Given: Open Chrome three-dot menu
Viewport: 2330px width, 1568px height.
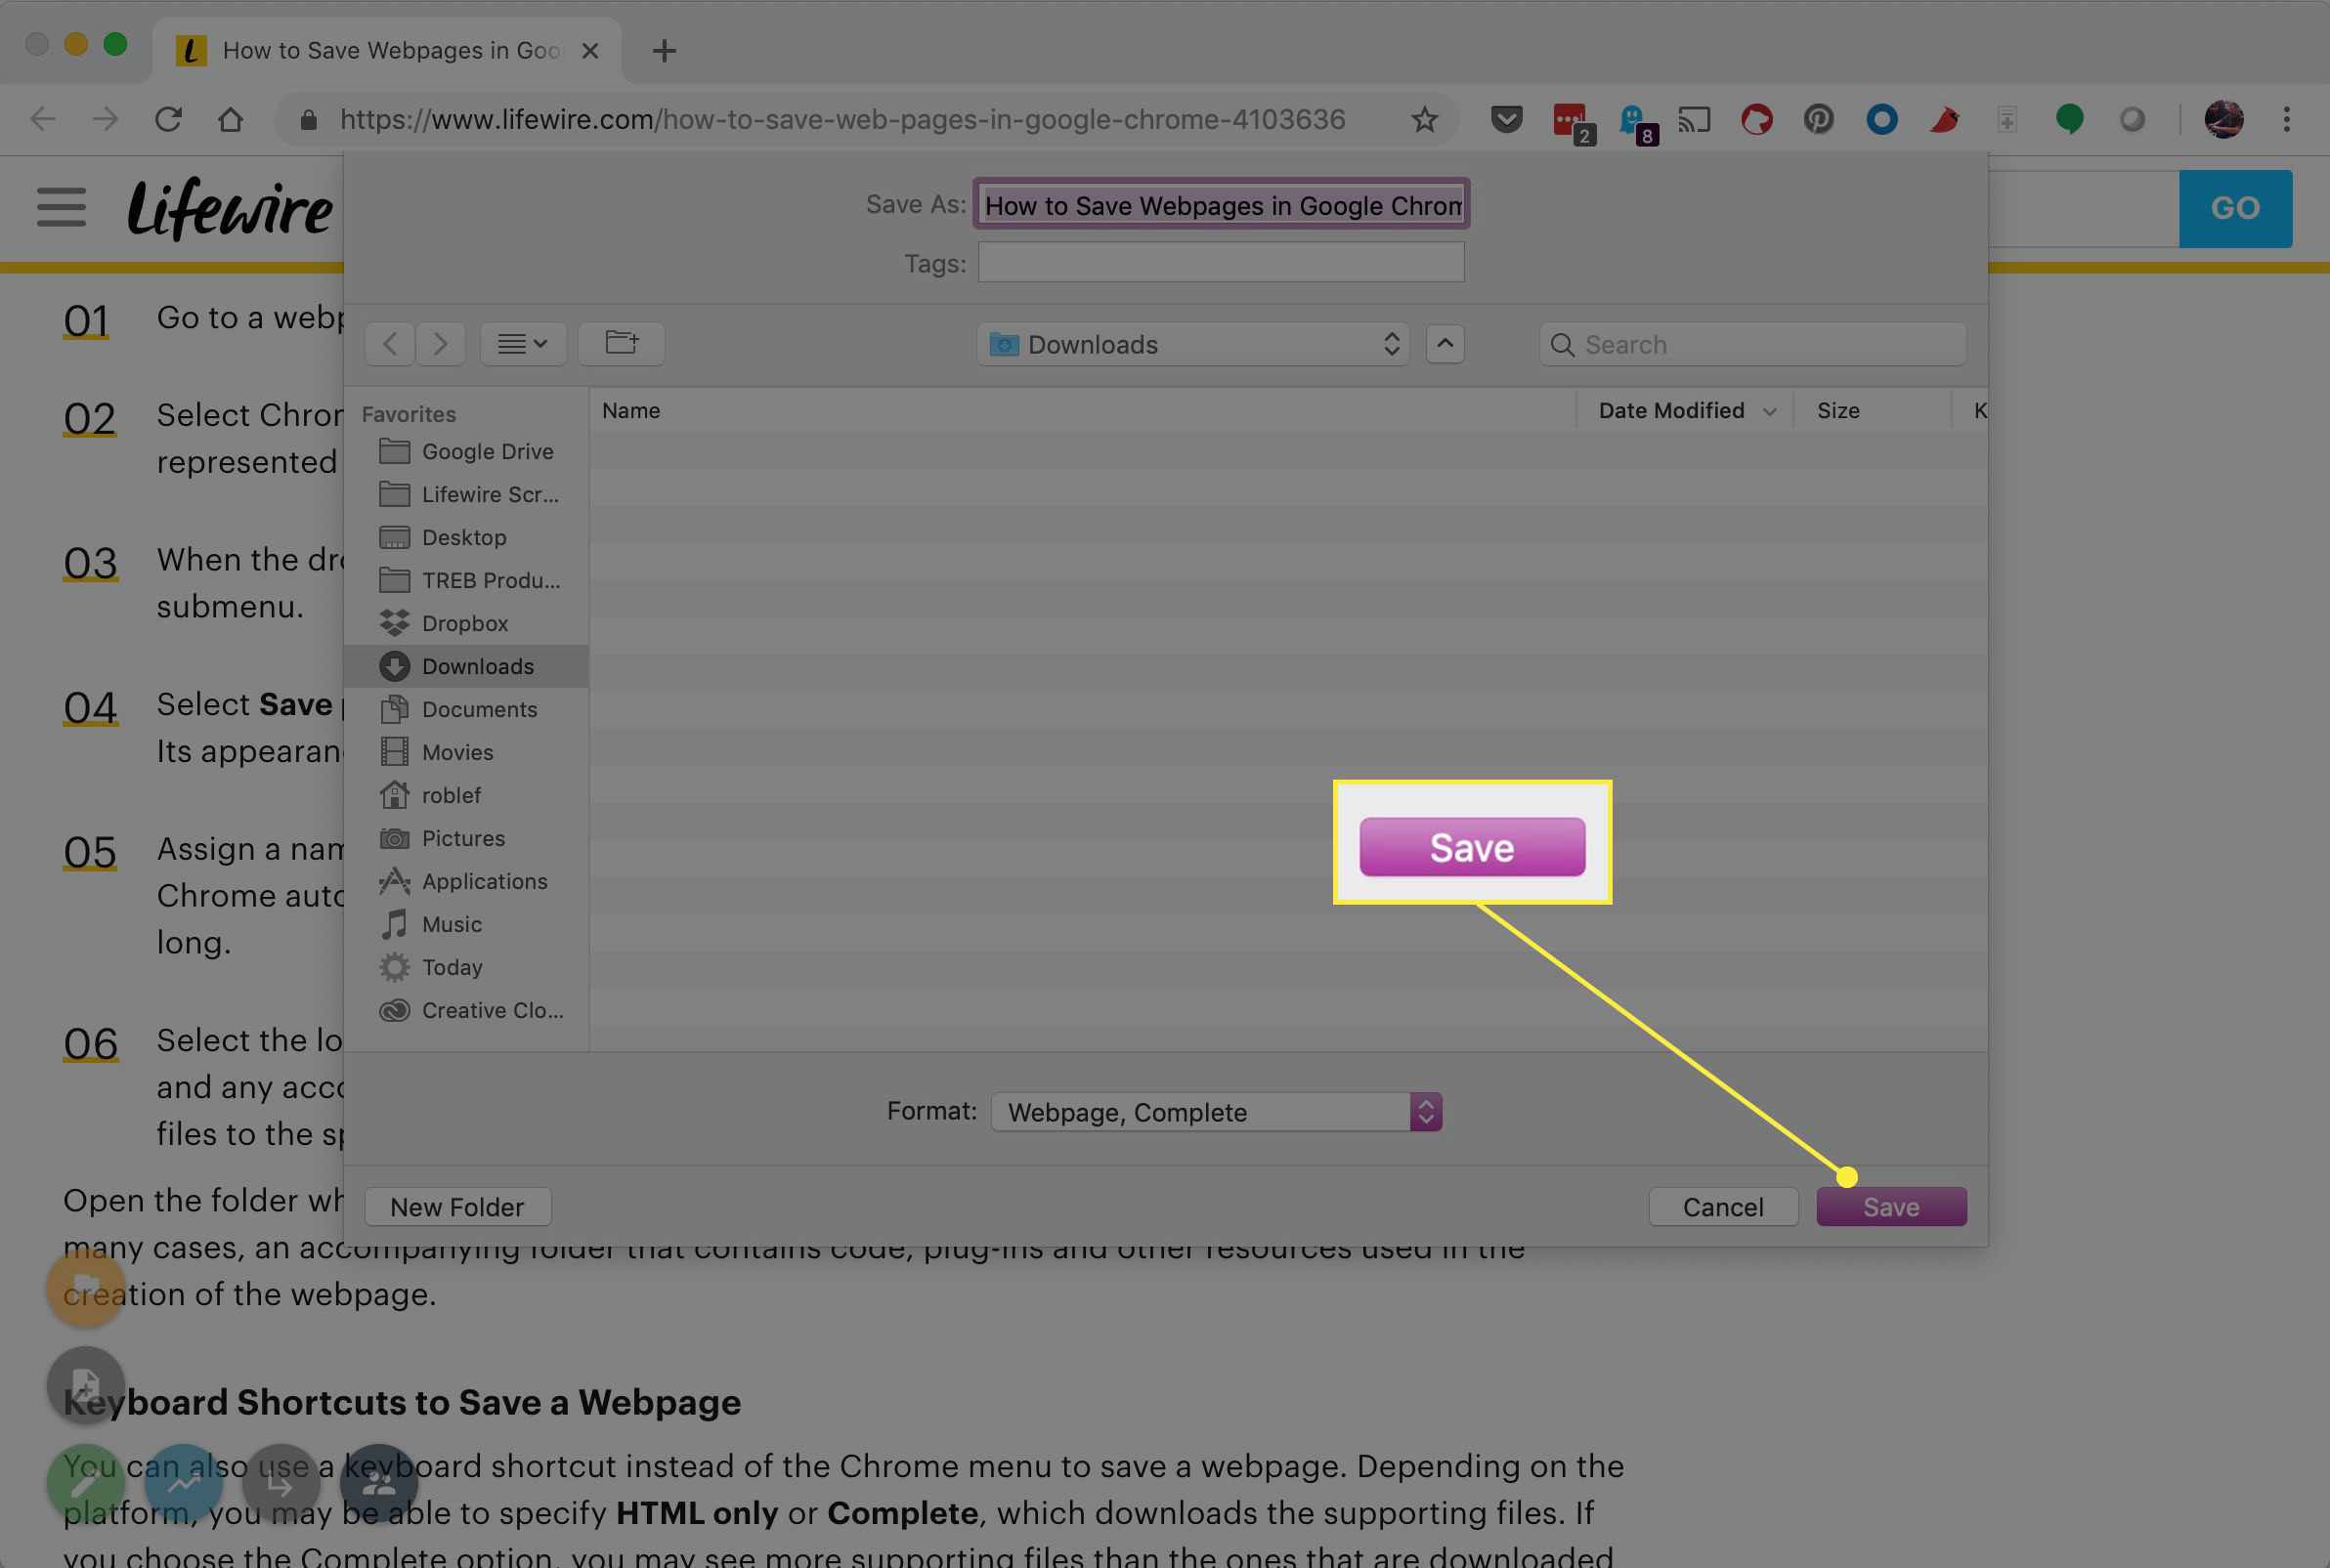Looking at the screenshot, I should [2286, 120].
